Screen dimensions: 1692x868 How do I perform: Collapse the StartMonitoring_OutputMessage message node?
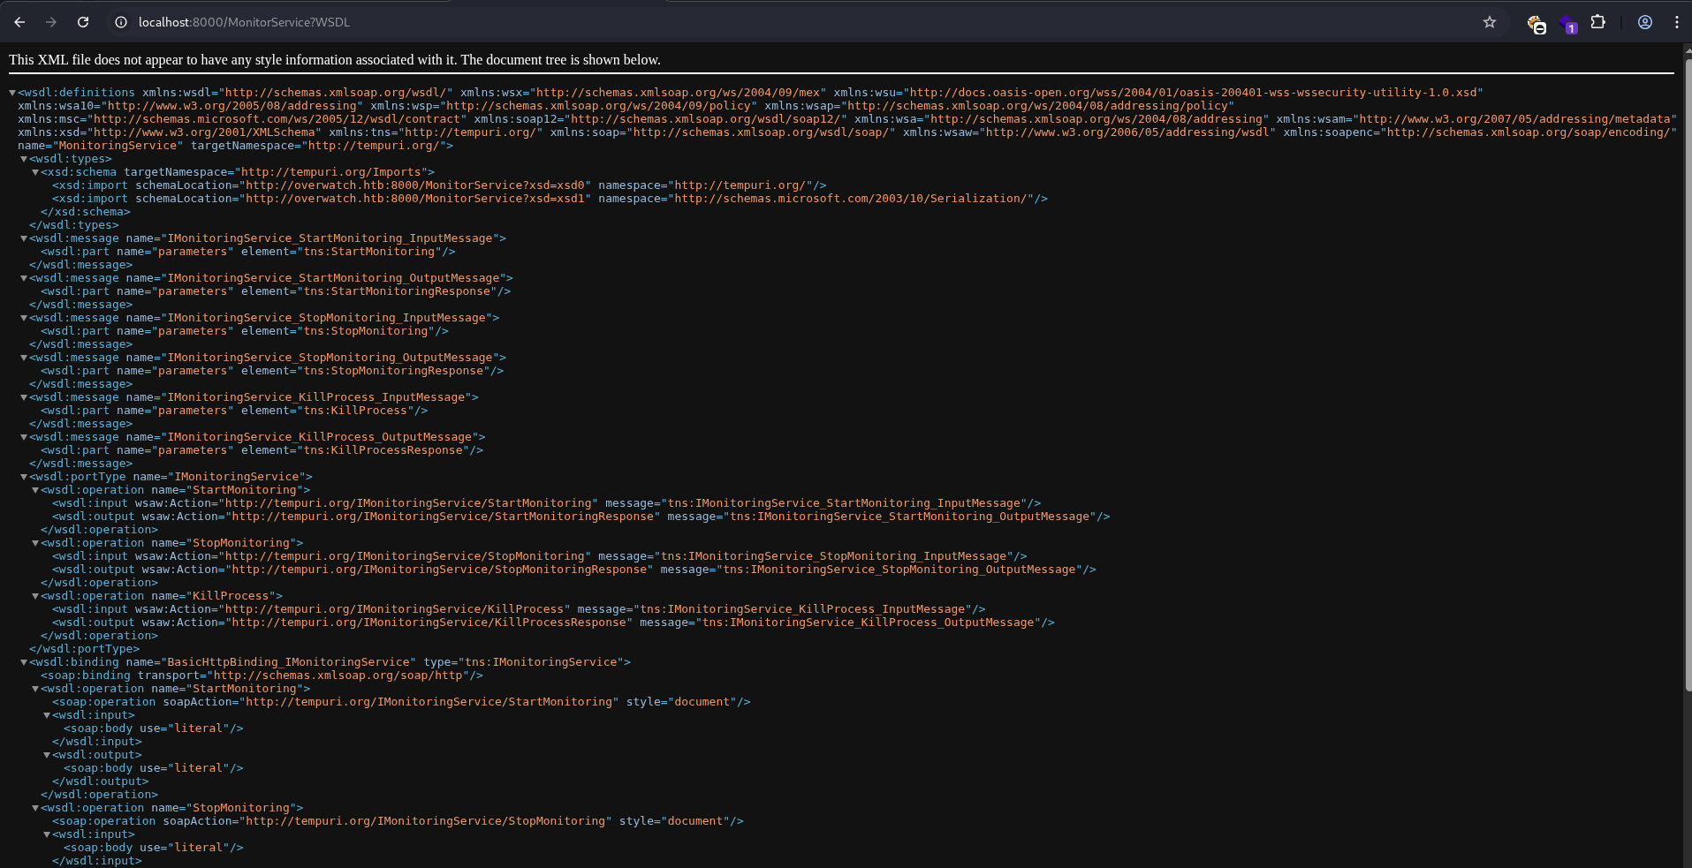[x=24, y=278]
